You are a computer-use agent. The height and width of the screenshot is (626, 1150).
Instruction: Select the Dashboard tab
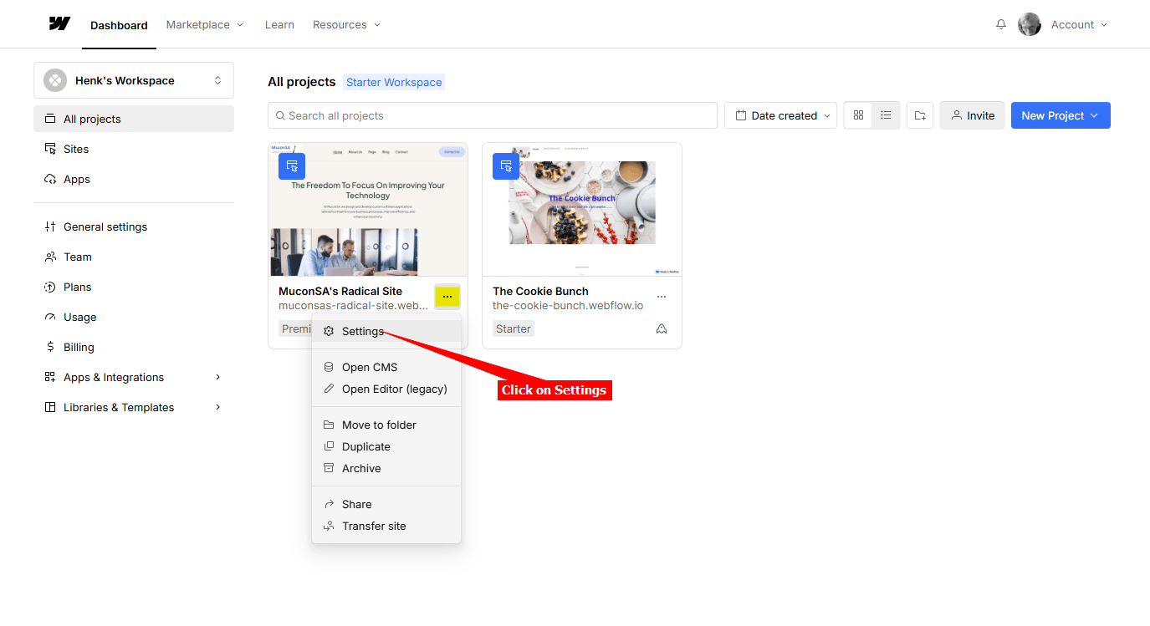click(x=119, y=25)
